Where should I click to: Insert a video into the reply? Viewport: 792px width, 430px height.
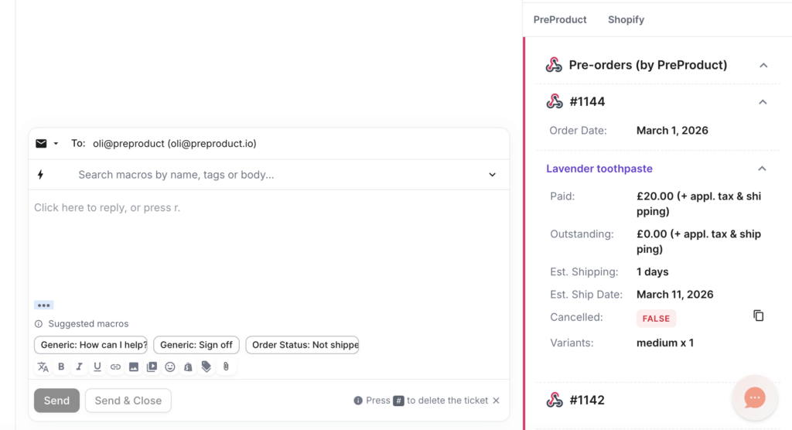pyautogui.click(x=152, y=367)
